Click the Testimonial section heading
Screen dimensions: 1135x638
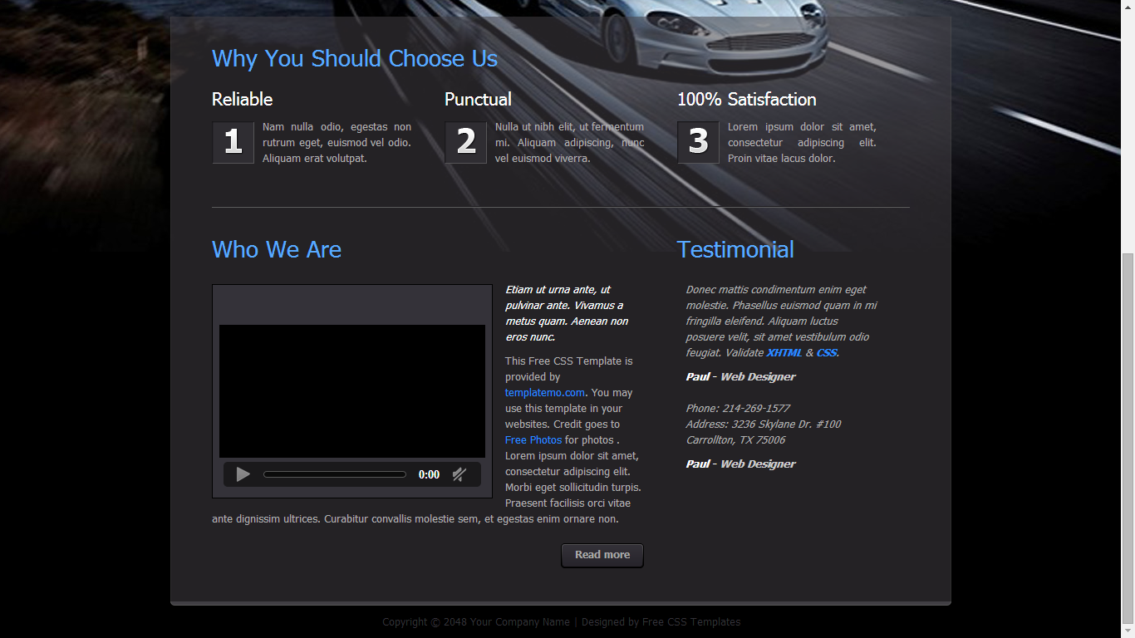click(735, 249)
